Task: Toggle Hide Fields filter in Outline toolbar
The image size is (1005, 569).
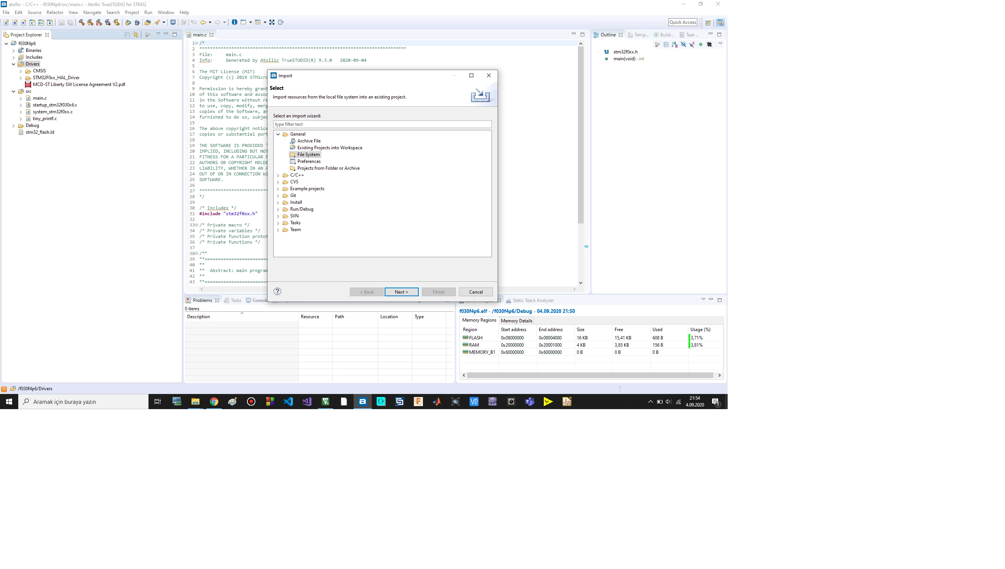Action: [x=683, y=45]
